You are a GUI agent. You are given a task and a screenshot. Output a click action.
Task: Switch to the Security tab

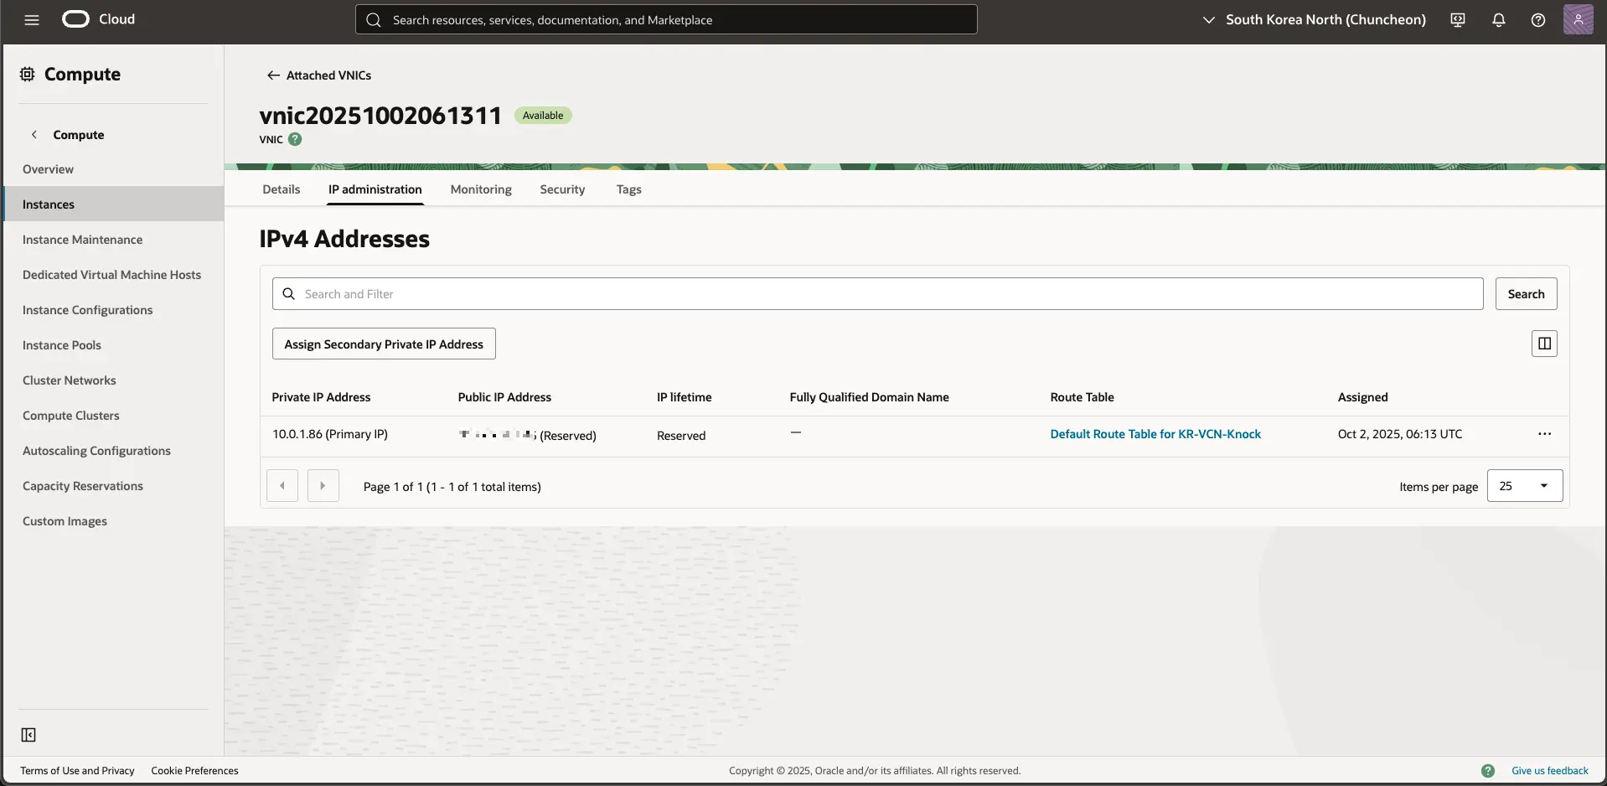pyautogui.click(x=562, y=189)
